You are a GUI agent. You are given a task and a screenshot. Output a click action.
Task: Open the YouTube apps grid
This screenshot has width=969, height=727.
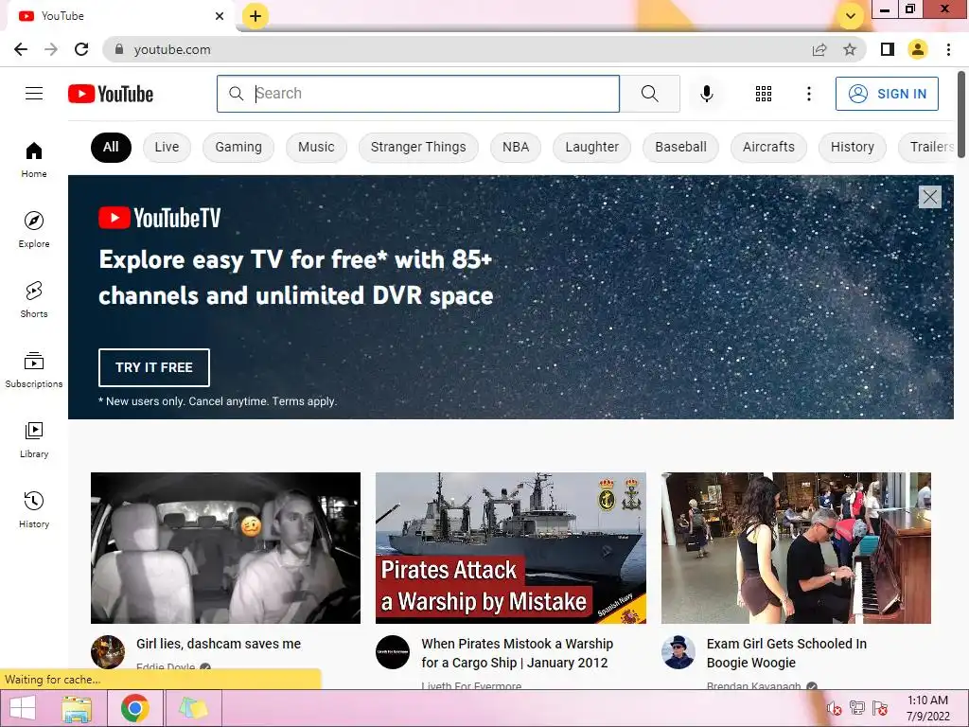pyautogui.click(x=764, y=94)
